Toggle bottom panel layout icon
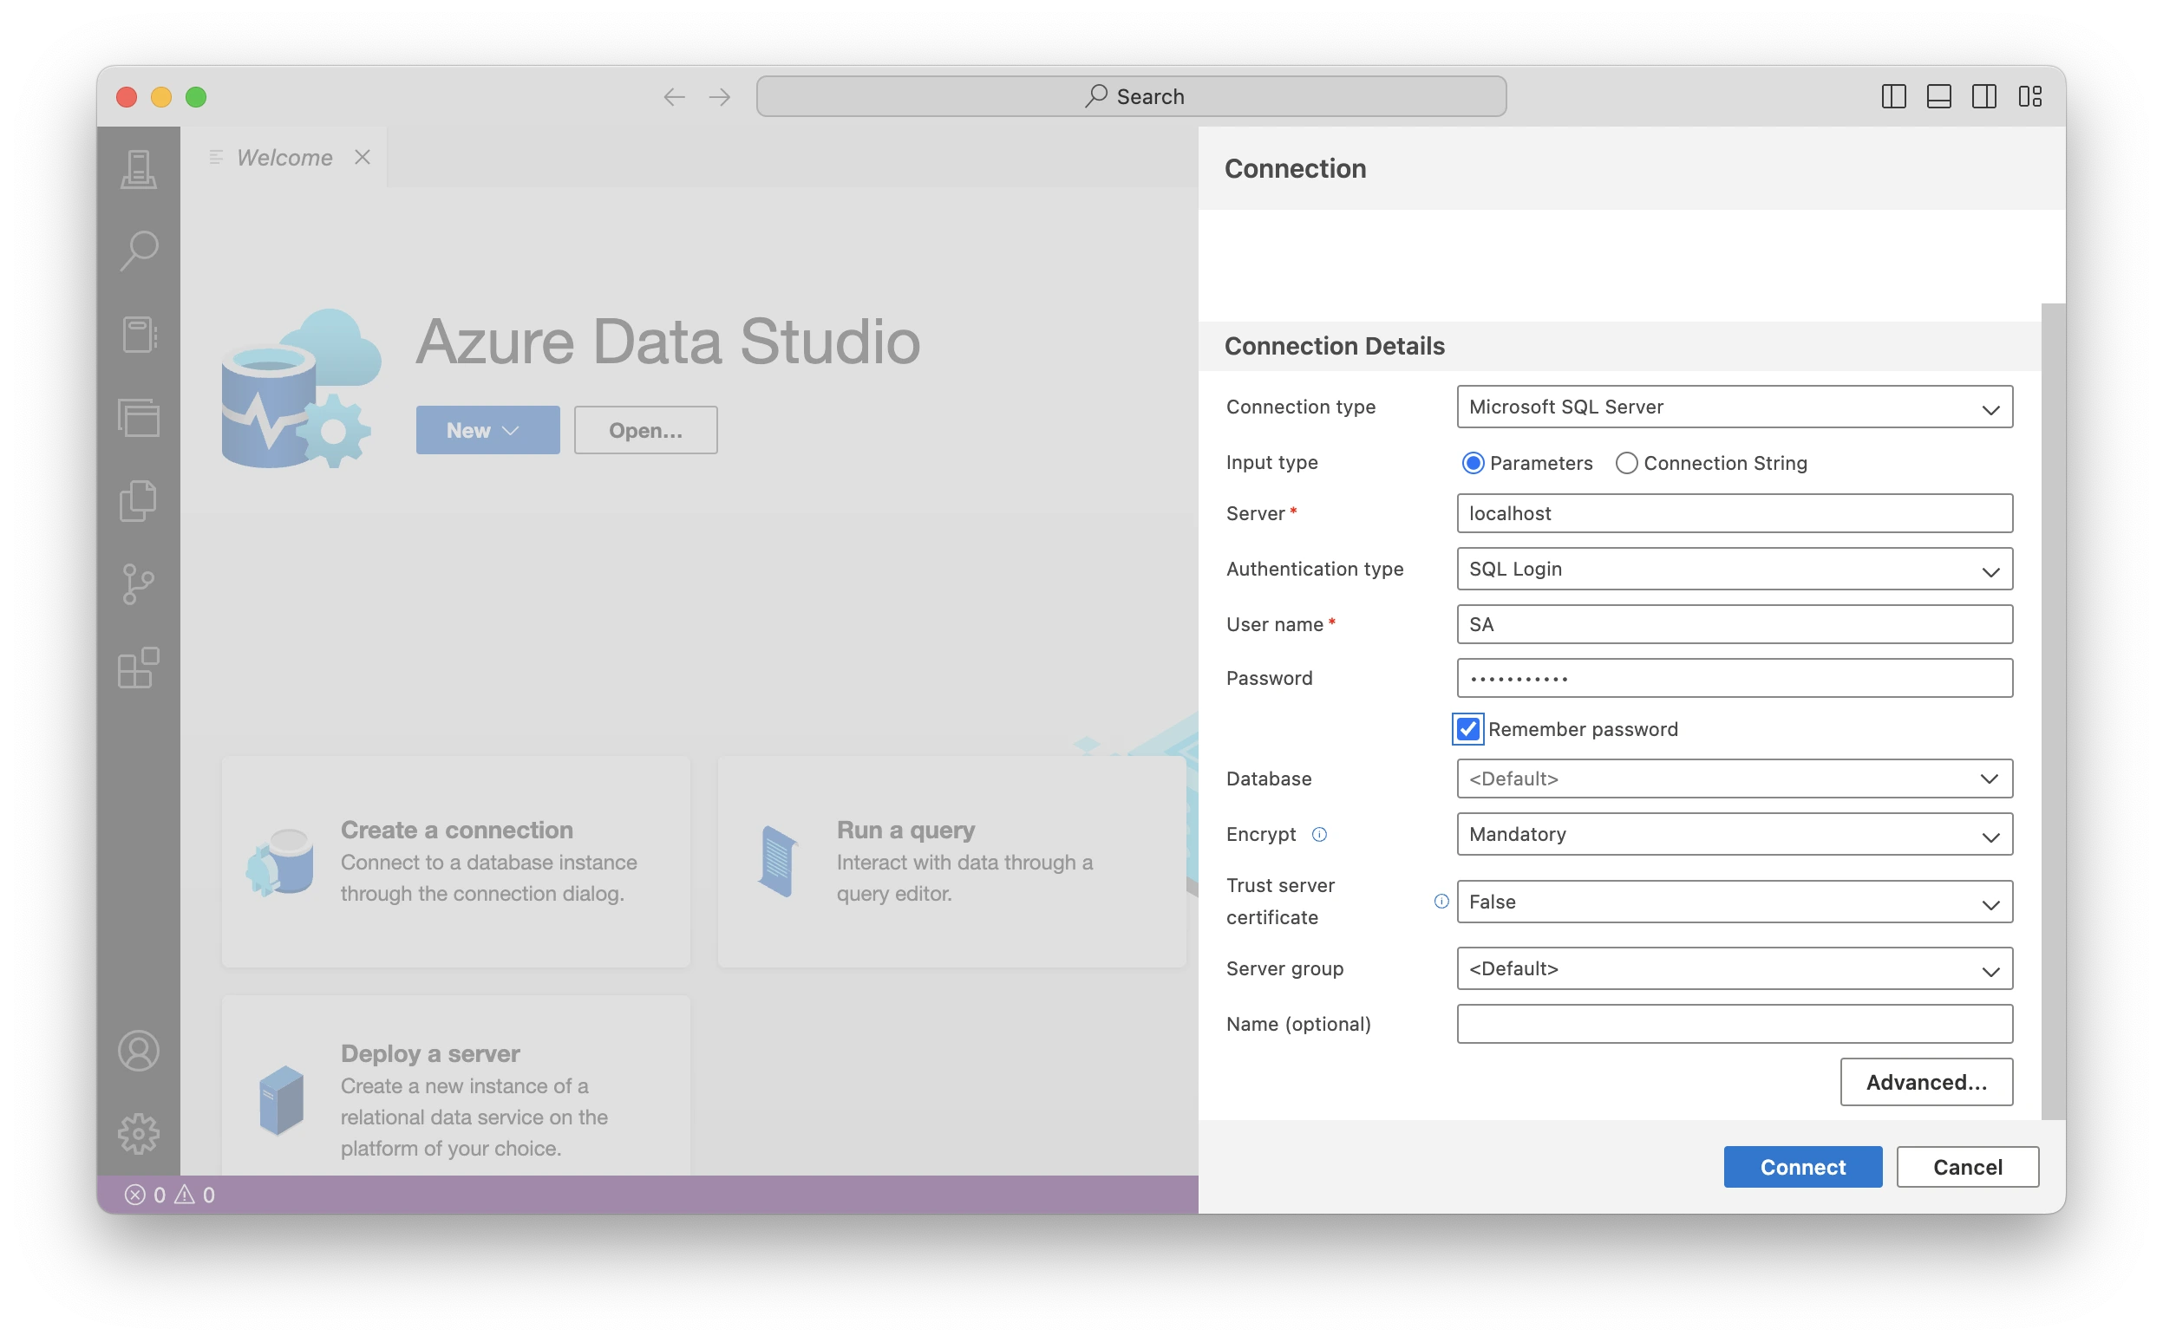 coord(1941,97)
